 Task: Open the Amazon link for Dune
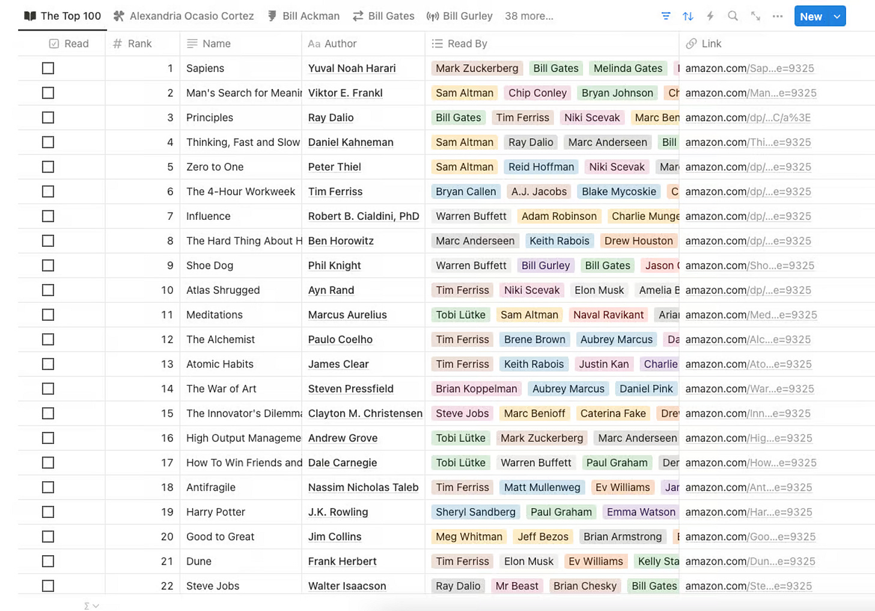(750, 561)
